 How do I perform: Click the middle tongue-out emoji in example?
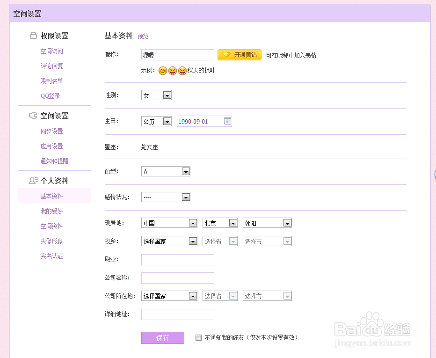tap(173, 71)
